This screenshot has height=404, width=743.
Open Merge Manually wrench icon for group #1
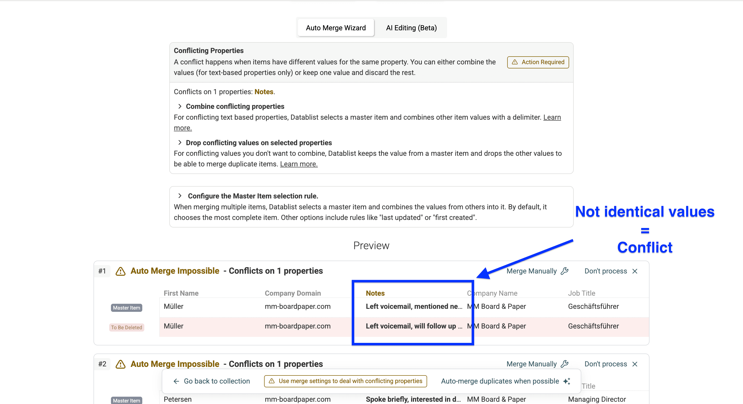[565, 271]
